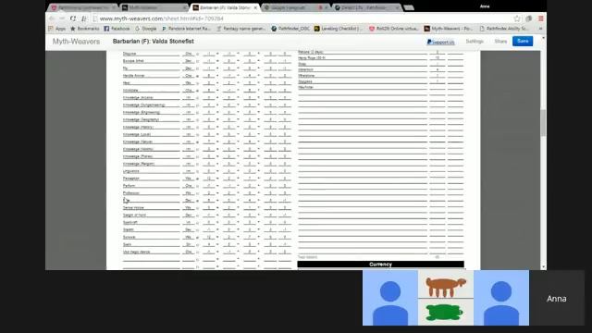This screenshot has width=592, height=333.
Task: Click the extension icon beside the star
Action: 529,18
